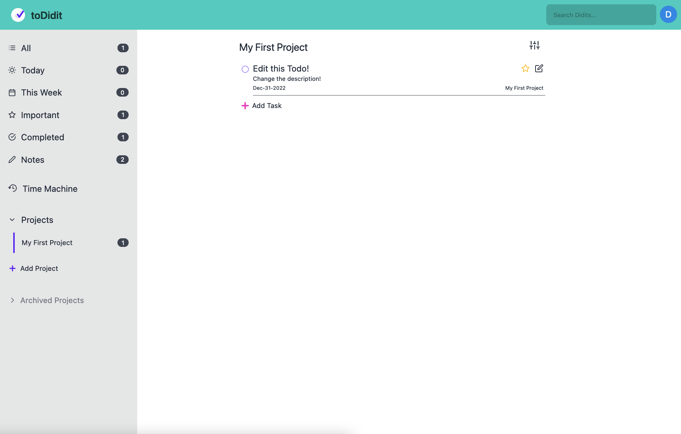The width and height of the screenshot is (681, 434).
Task: Click the All count badge
Action: point(123,48)
